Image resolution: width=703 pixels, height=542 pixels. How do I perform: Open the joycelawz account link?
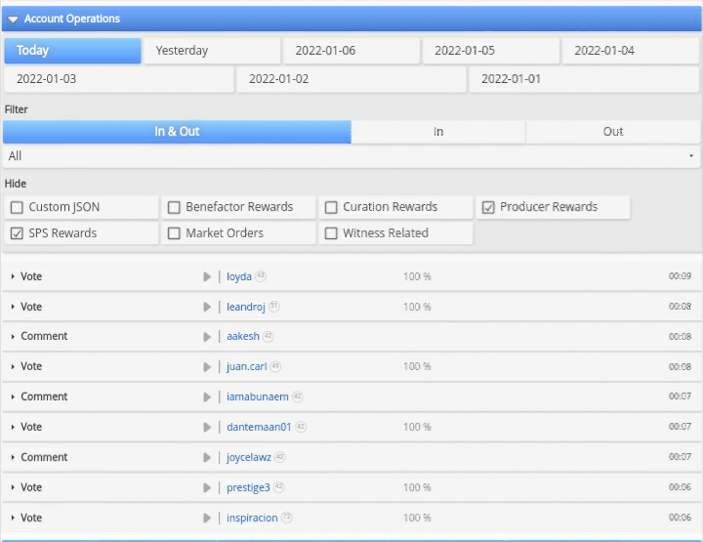click(x=249, y=458)
